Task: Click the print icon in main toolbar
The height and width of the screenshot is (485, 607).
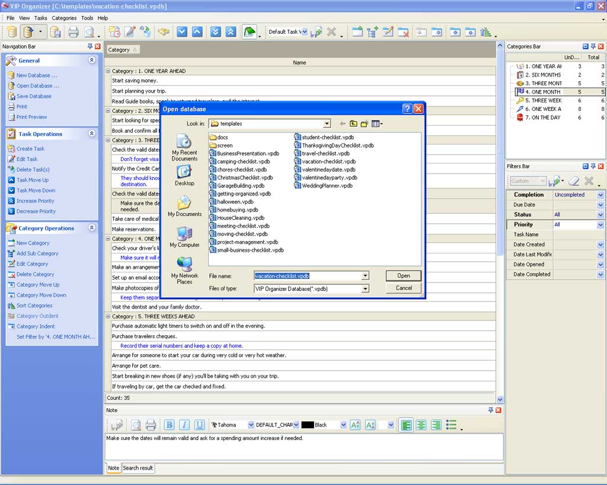Action: tap(73, 32)
